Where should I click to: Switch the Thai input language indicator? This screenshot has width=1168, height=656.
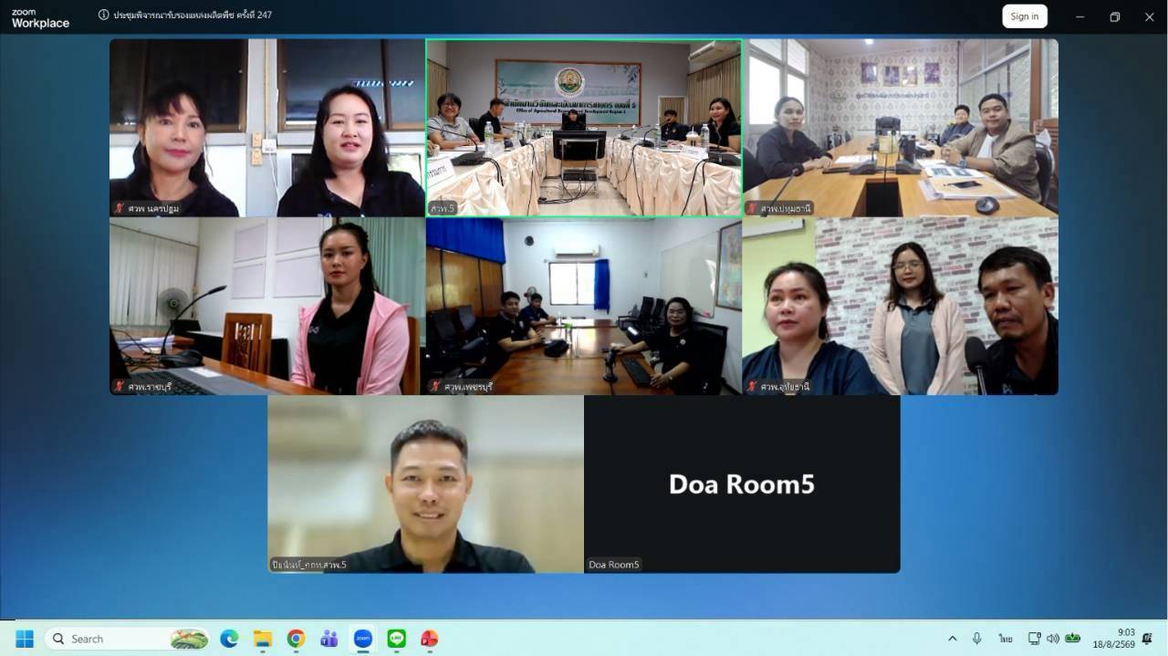click(x=1006, y=639)
